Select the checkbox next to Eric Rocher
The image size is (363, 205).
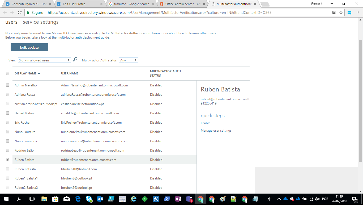pos(8,122)
